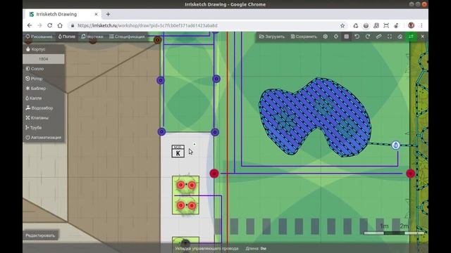Click the center-view target icon

coord(336,37)
